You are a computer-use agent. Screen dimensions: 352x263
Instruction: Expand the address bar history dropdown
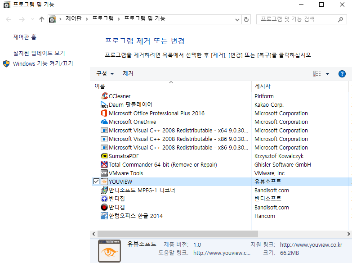pyautogui.click(x=237, y=20)
